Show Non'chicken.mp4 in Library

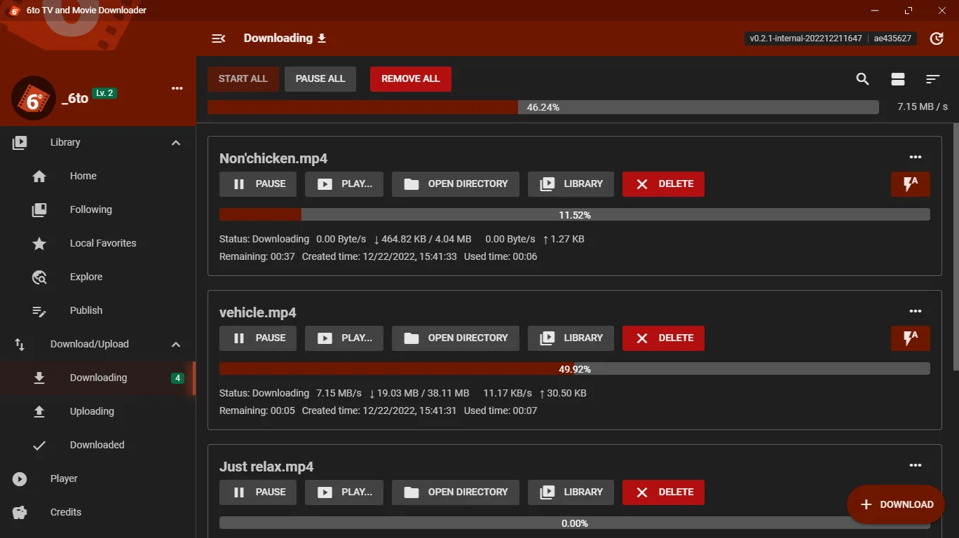click(x=571, y=184)
